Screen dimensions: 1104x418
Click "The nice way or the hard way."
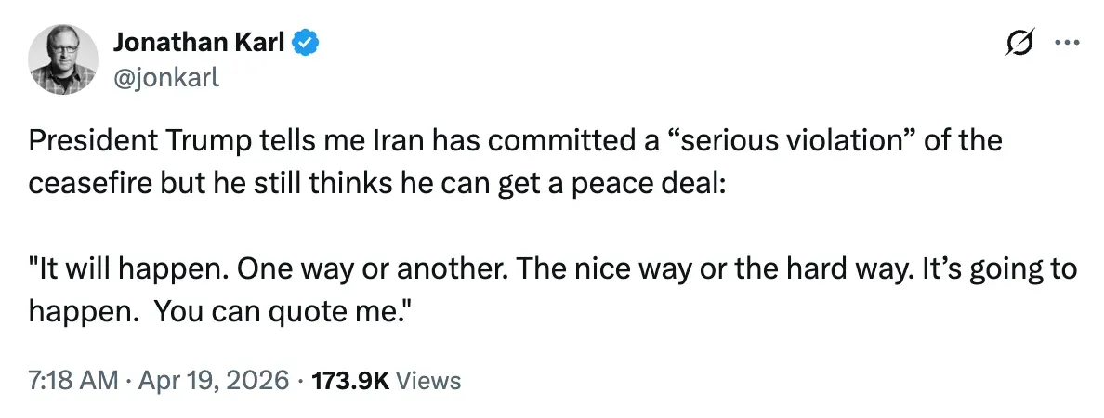tap(708, 270)
